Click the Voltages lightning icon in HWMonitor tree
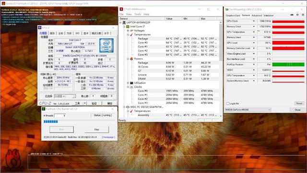This screenshot has height=173, width=307. tap(131, 31)
